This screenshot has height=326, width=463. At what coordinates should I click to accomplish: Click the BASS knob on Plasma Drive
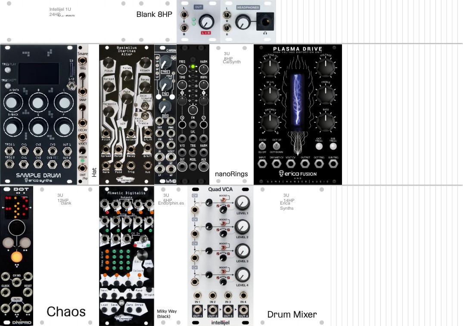326,122
